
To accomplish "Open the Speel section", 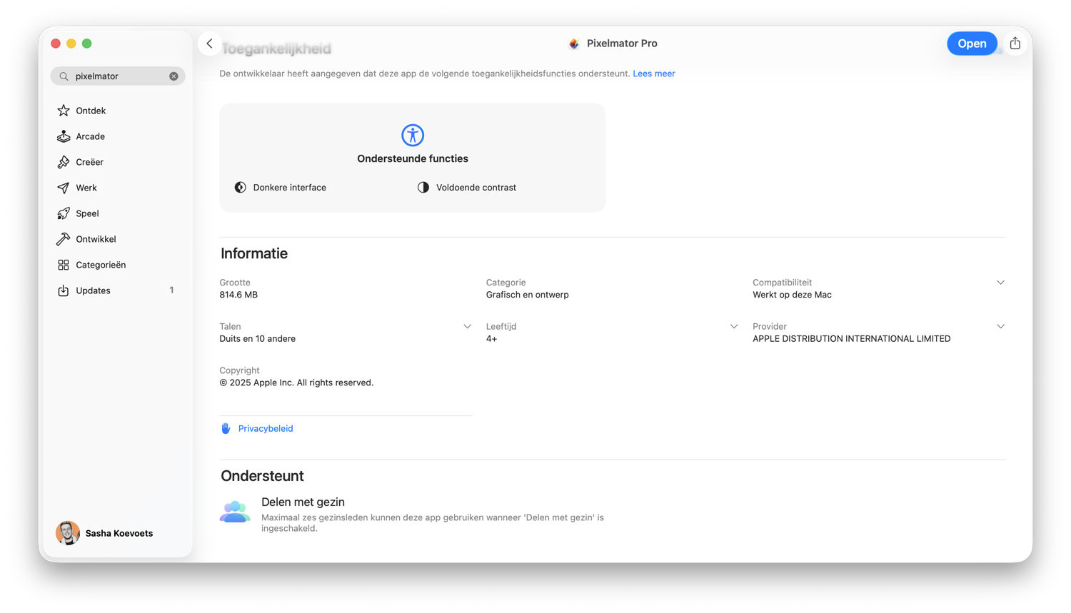I will [118, 213].
